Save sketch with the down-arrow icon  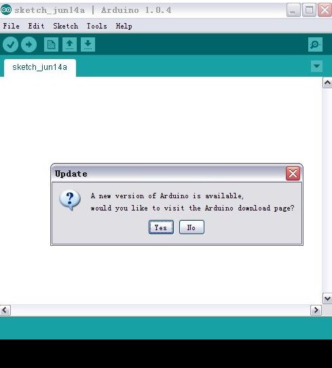[88, 44]
